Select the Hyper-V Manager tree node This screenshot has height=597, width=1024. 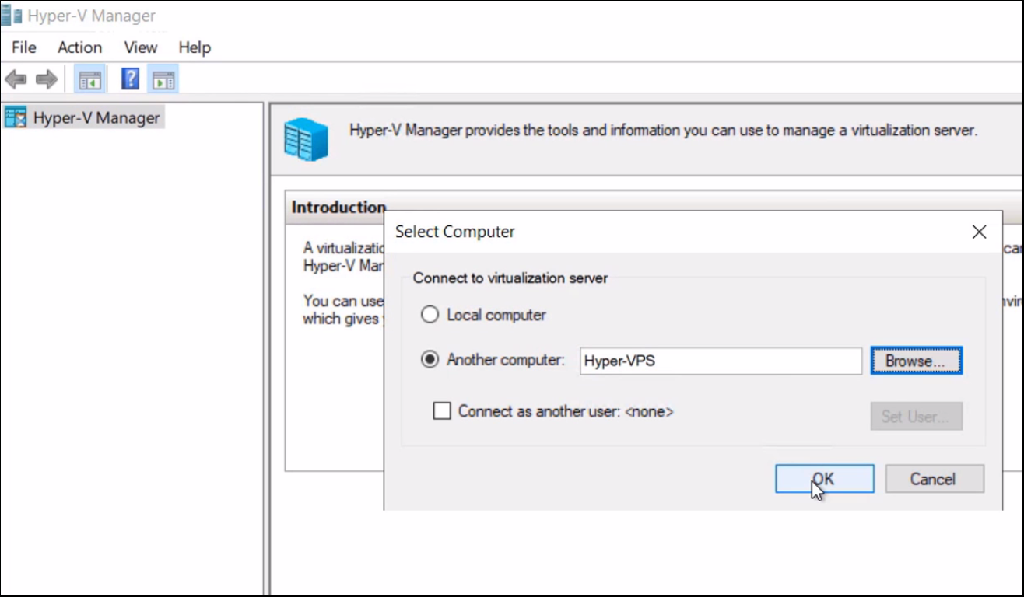(82, 118)
